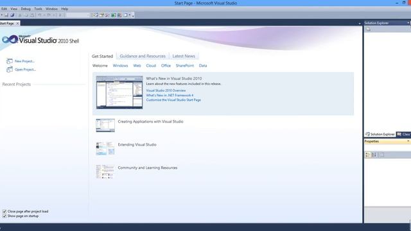Click the Save All toolbar icon

[12, 15]
